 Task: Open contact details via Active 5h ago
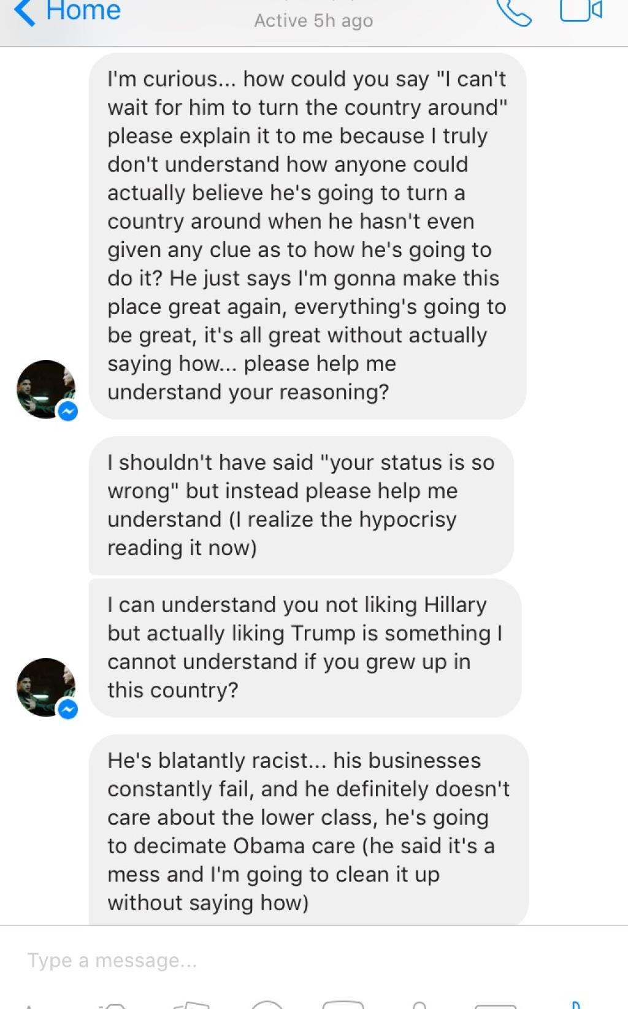tap(313, 20)
